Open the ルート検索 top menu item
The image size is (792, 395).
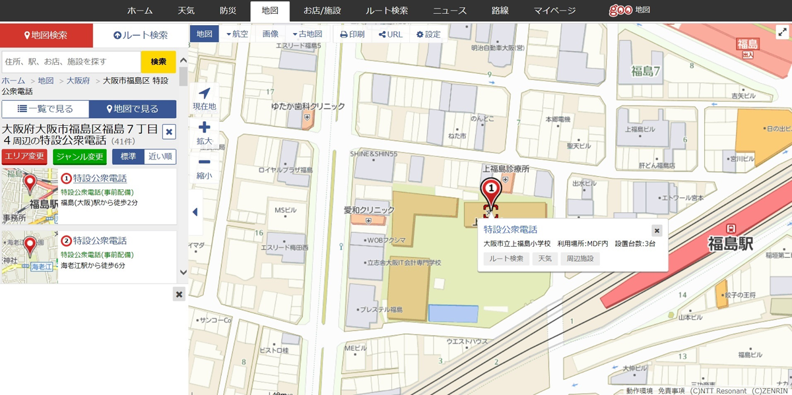click(x=386, y=11)
